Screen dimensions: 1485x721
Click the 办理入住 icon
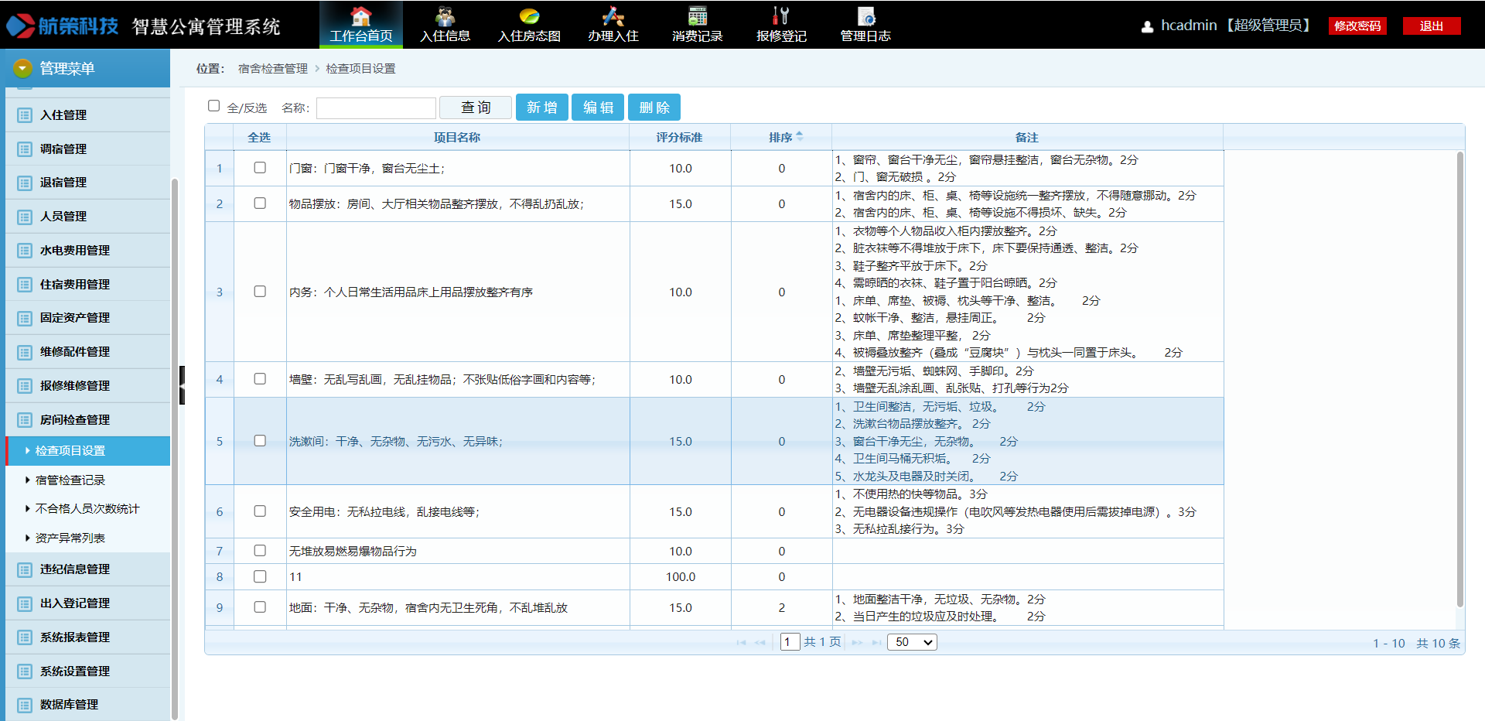613,16
